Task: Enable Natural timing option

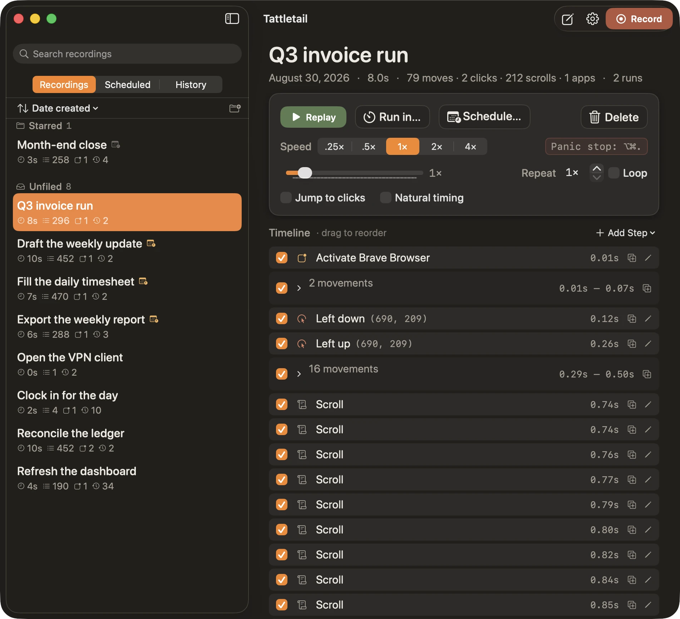Action: click(x=386, y=198)
